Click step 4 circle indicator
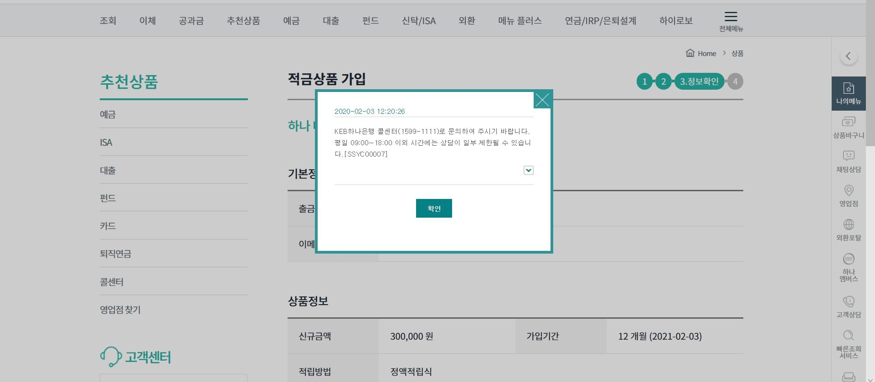This screenshot has width=875, height=382. click(x=735, y=81)
